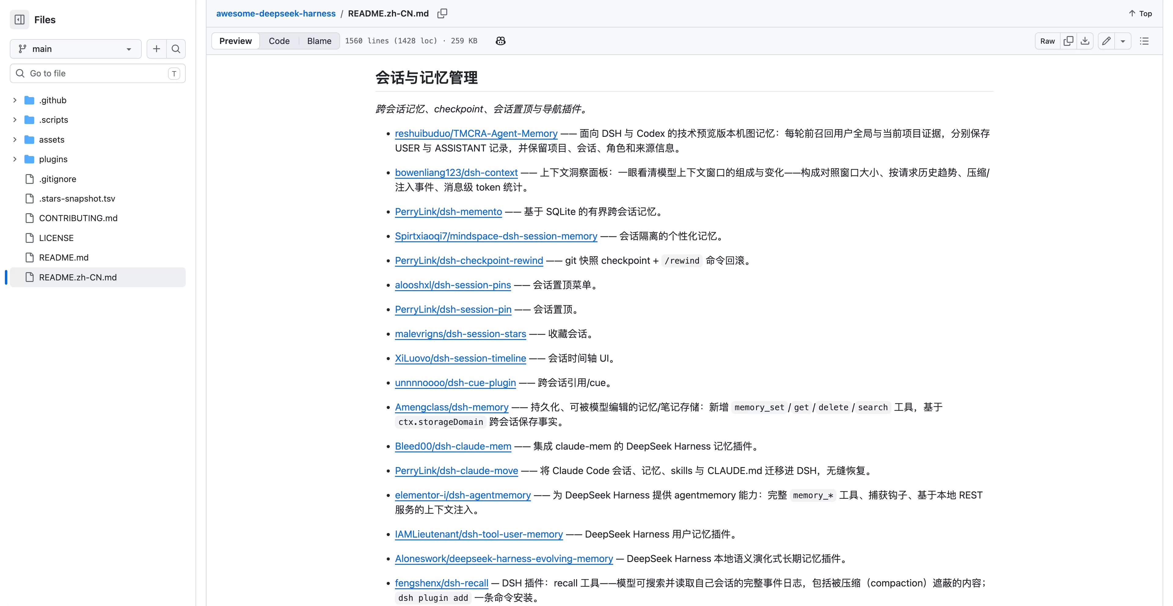
Task: Open malevrigns/dsh-session-stars link
Action: (x=460, y=334)
